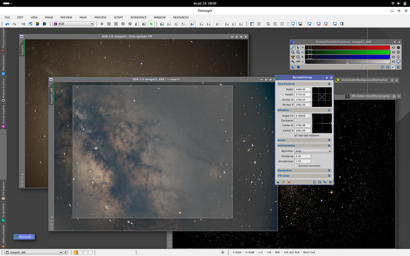Screen dimensions: 410x256
Task: Collapse Interpolation section
Action: (329, 146)
